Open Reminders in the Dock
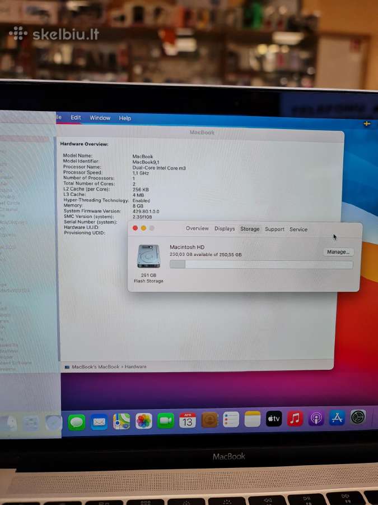378x505 pixels. coord(231,420)
